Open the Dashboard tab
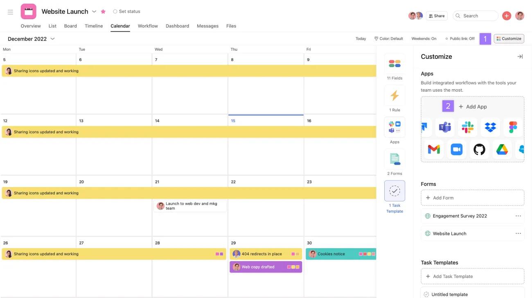The width and height of the screenshot is (532, 298). [x=177, y=26]
